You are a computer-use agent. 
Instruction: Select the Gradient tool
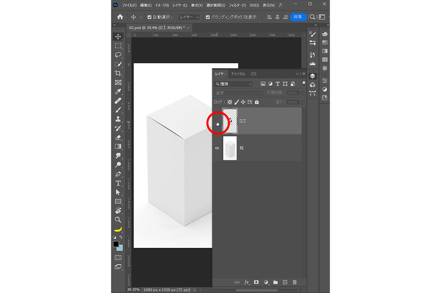pos(118,146)
